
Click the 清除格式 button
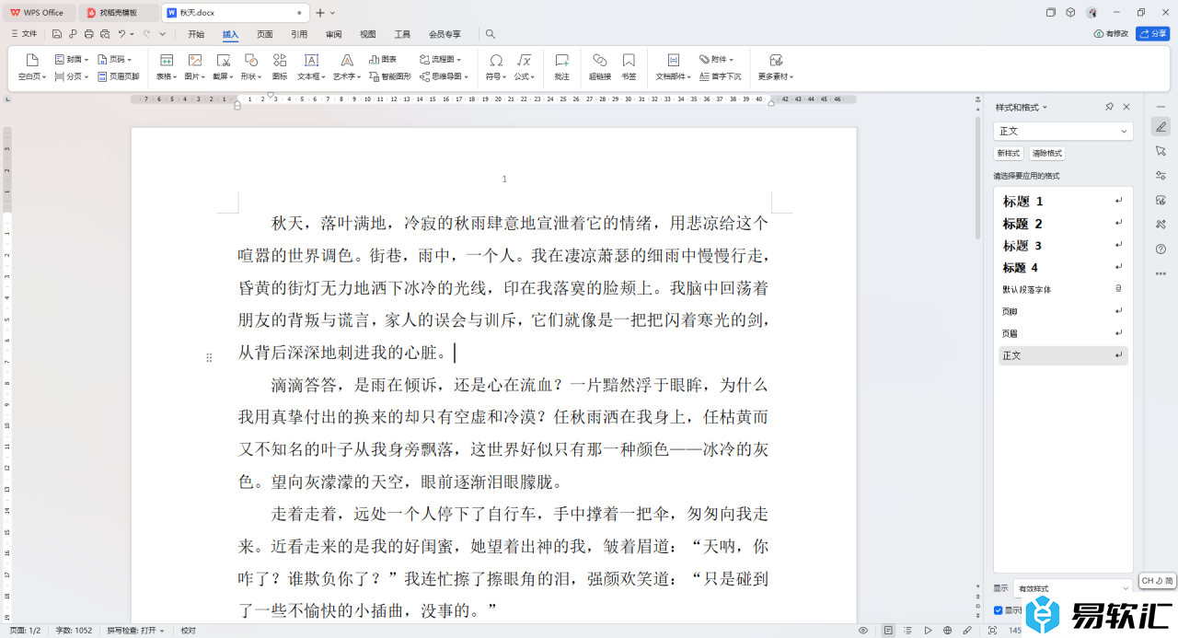coord(1047,154)
